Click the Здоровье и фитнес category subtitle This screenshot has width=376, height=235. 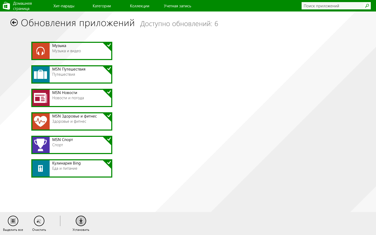tap(69, 121)
